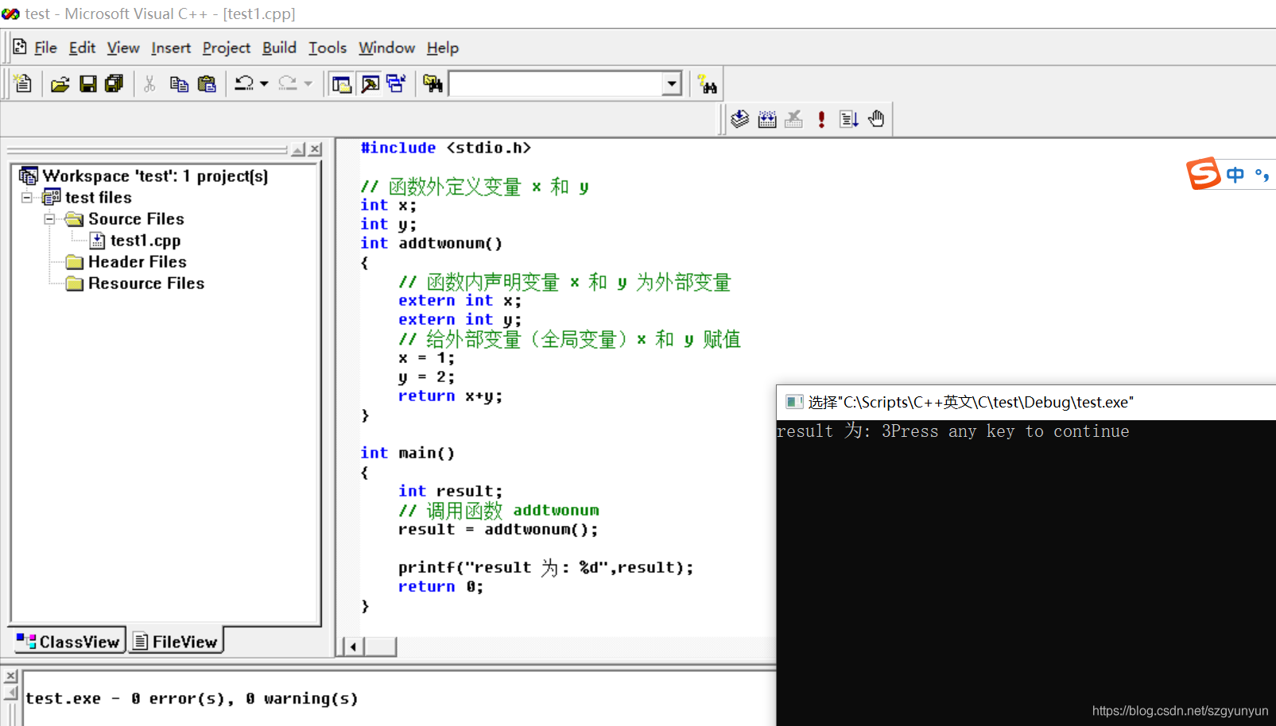Click the test.exe console window title bar
Viewport: 1276px width, 726px height.
[x=1026, y=402]
